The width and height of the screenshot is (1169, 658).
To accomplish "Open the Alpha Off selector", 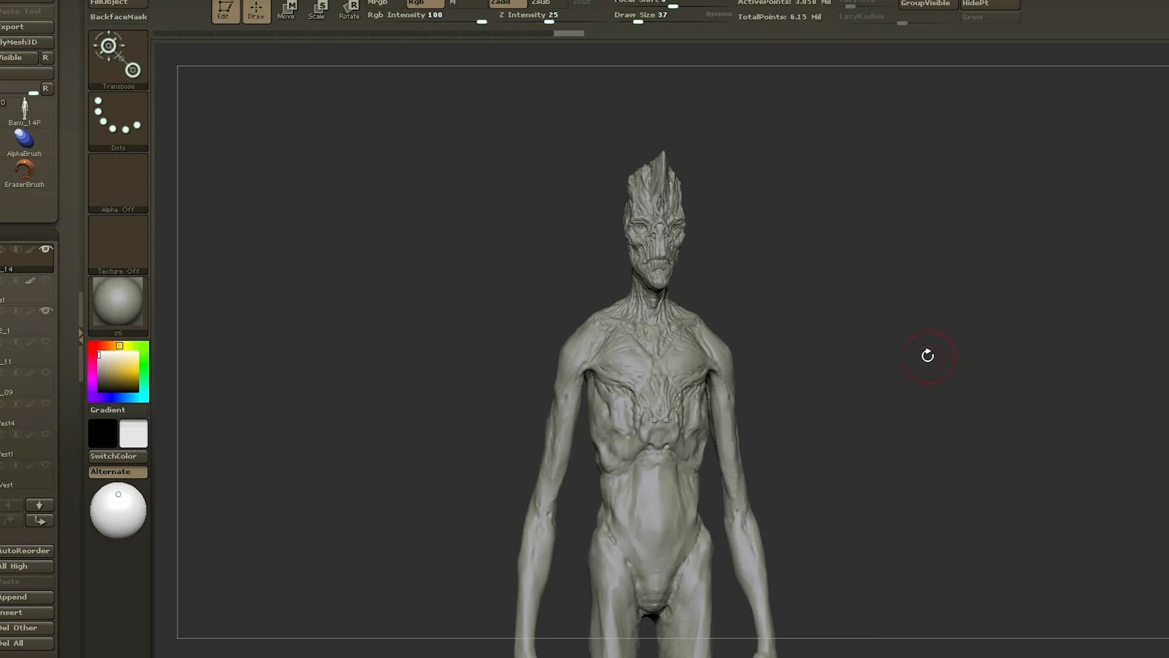I will point(118,183).
